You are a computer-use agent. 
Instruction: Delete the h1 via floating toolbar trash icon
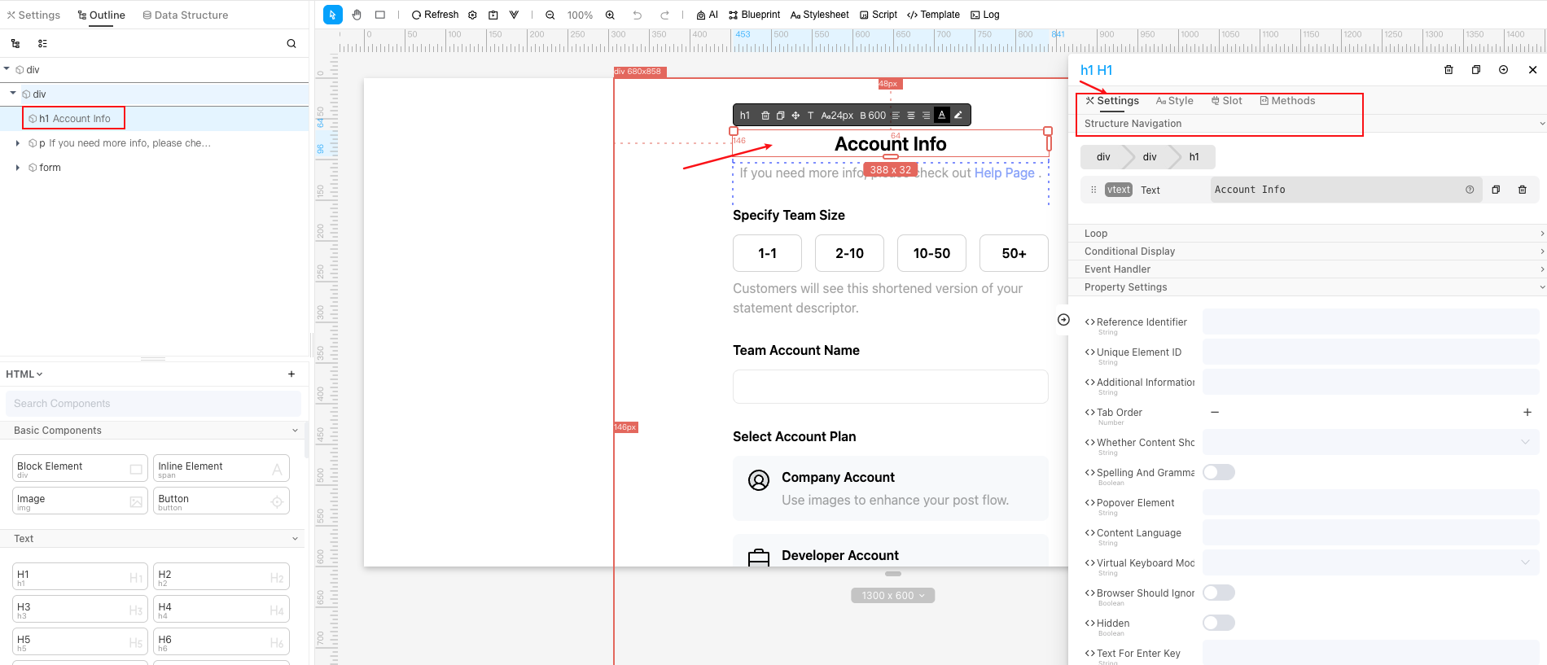765,116
